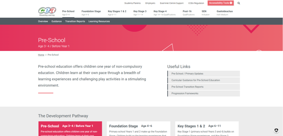Viewport: 283px width, 136px height.
Task: Open search with the magnifying glass icon
Action: pyautogui.click(x=239, y=3)
